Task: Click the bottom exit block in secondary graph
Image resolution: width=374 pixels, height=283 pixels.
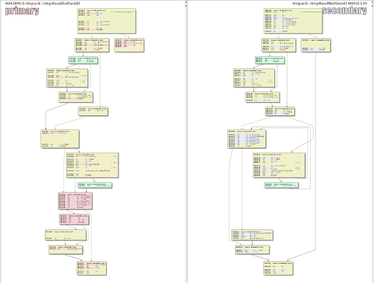Action: pyautogui.click(x=280, y=266)
